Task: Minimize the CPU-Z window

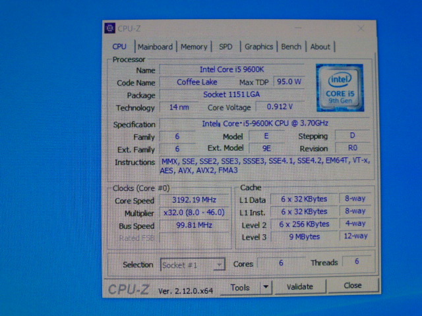Action: click(x=298, y=28)
